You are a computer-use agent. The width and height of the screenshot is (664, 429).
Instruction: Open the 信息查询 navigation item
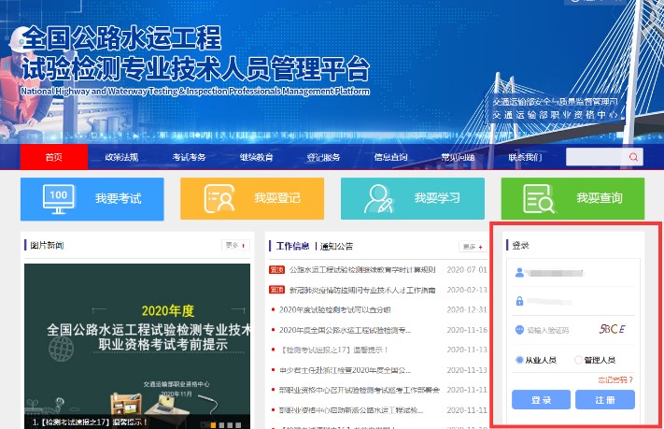[x=391, y=157]
